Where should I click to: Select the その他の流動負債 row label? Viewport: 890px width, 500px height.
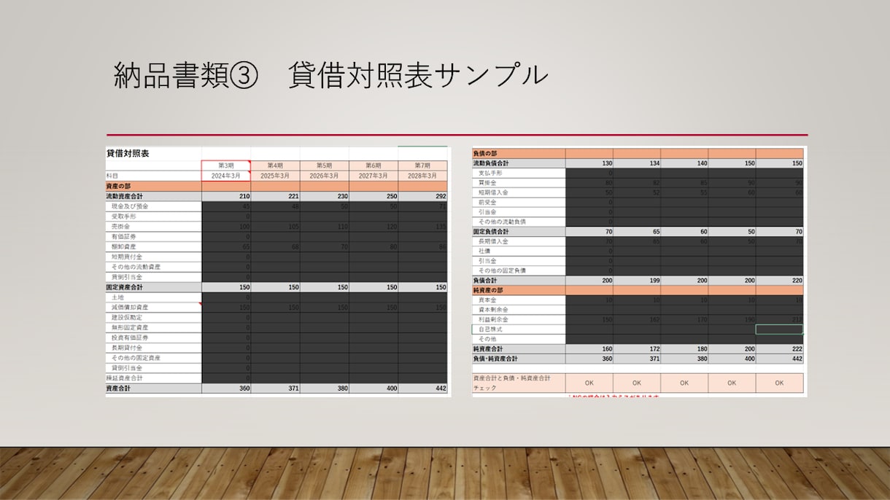pos(519,222)
